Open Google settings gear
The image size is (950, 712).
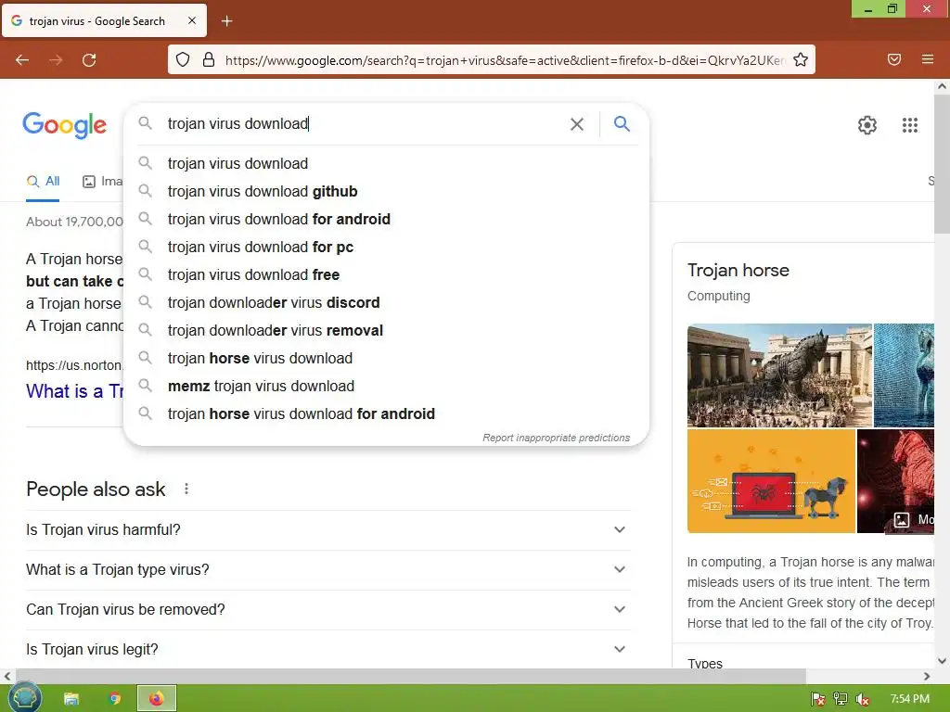[867, 125]
